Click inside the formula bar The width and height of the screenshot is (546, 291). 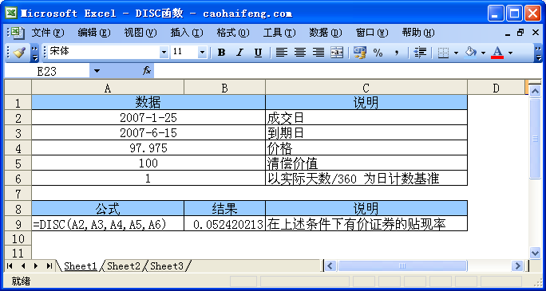click(x=348, y=71)
